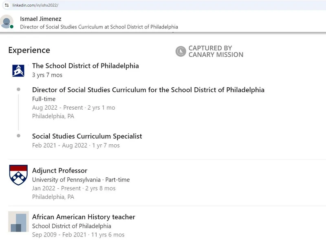The width and height of the screenshot is (326, 245).
Task: Select the Director of Social Studies Curriculum title
Action: (x=148, y=90)
